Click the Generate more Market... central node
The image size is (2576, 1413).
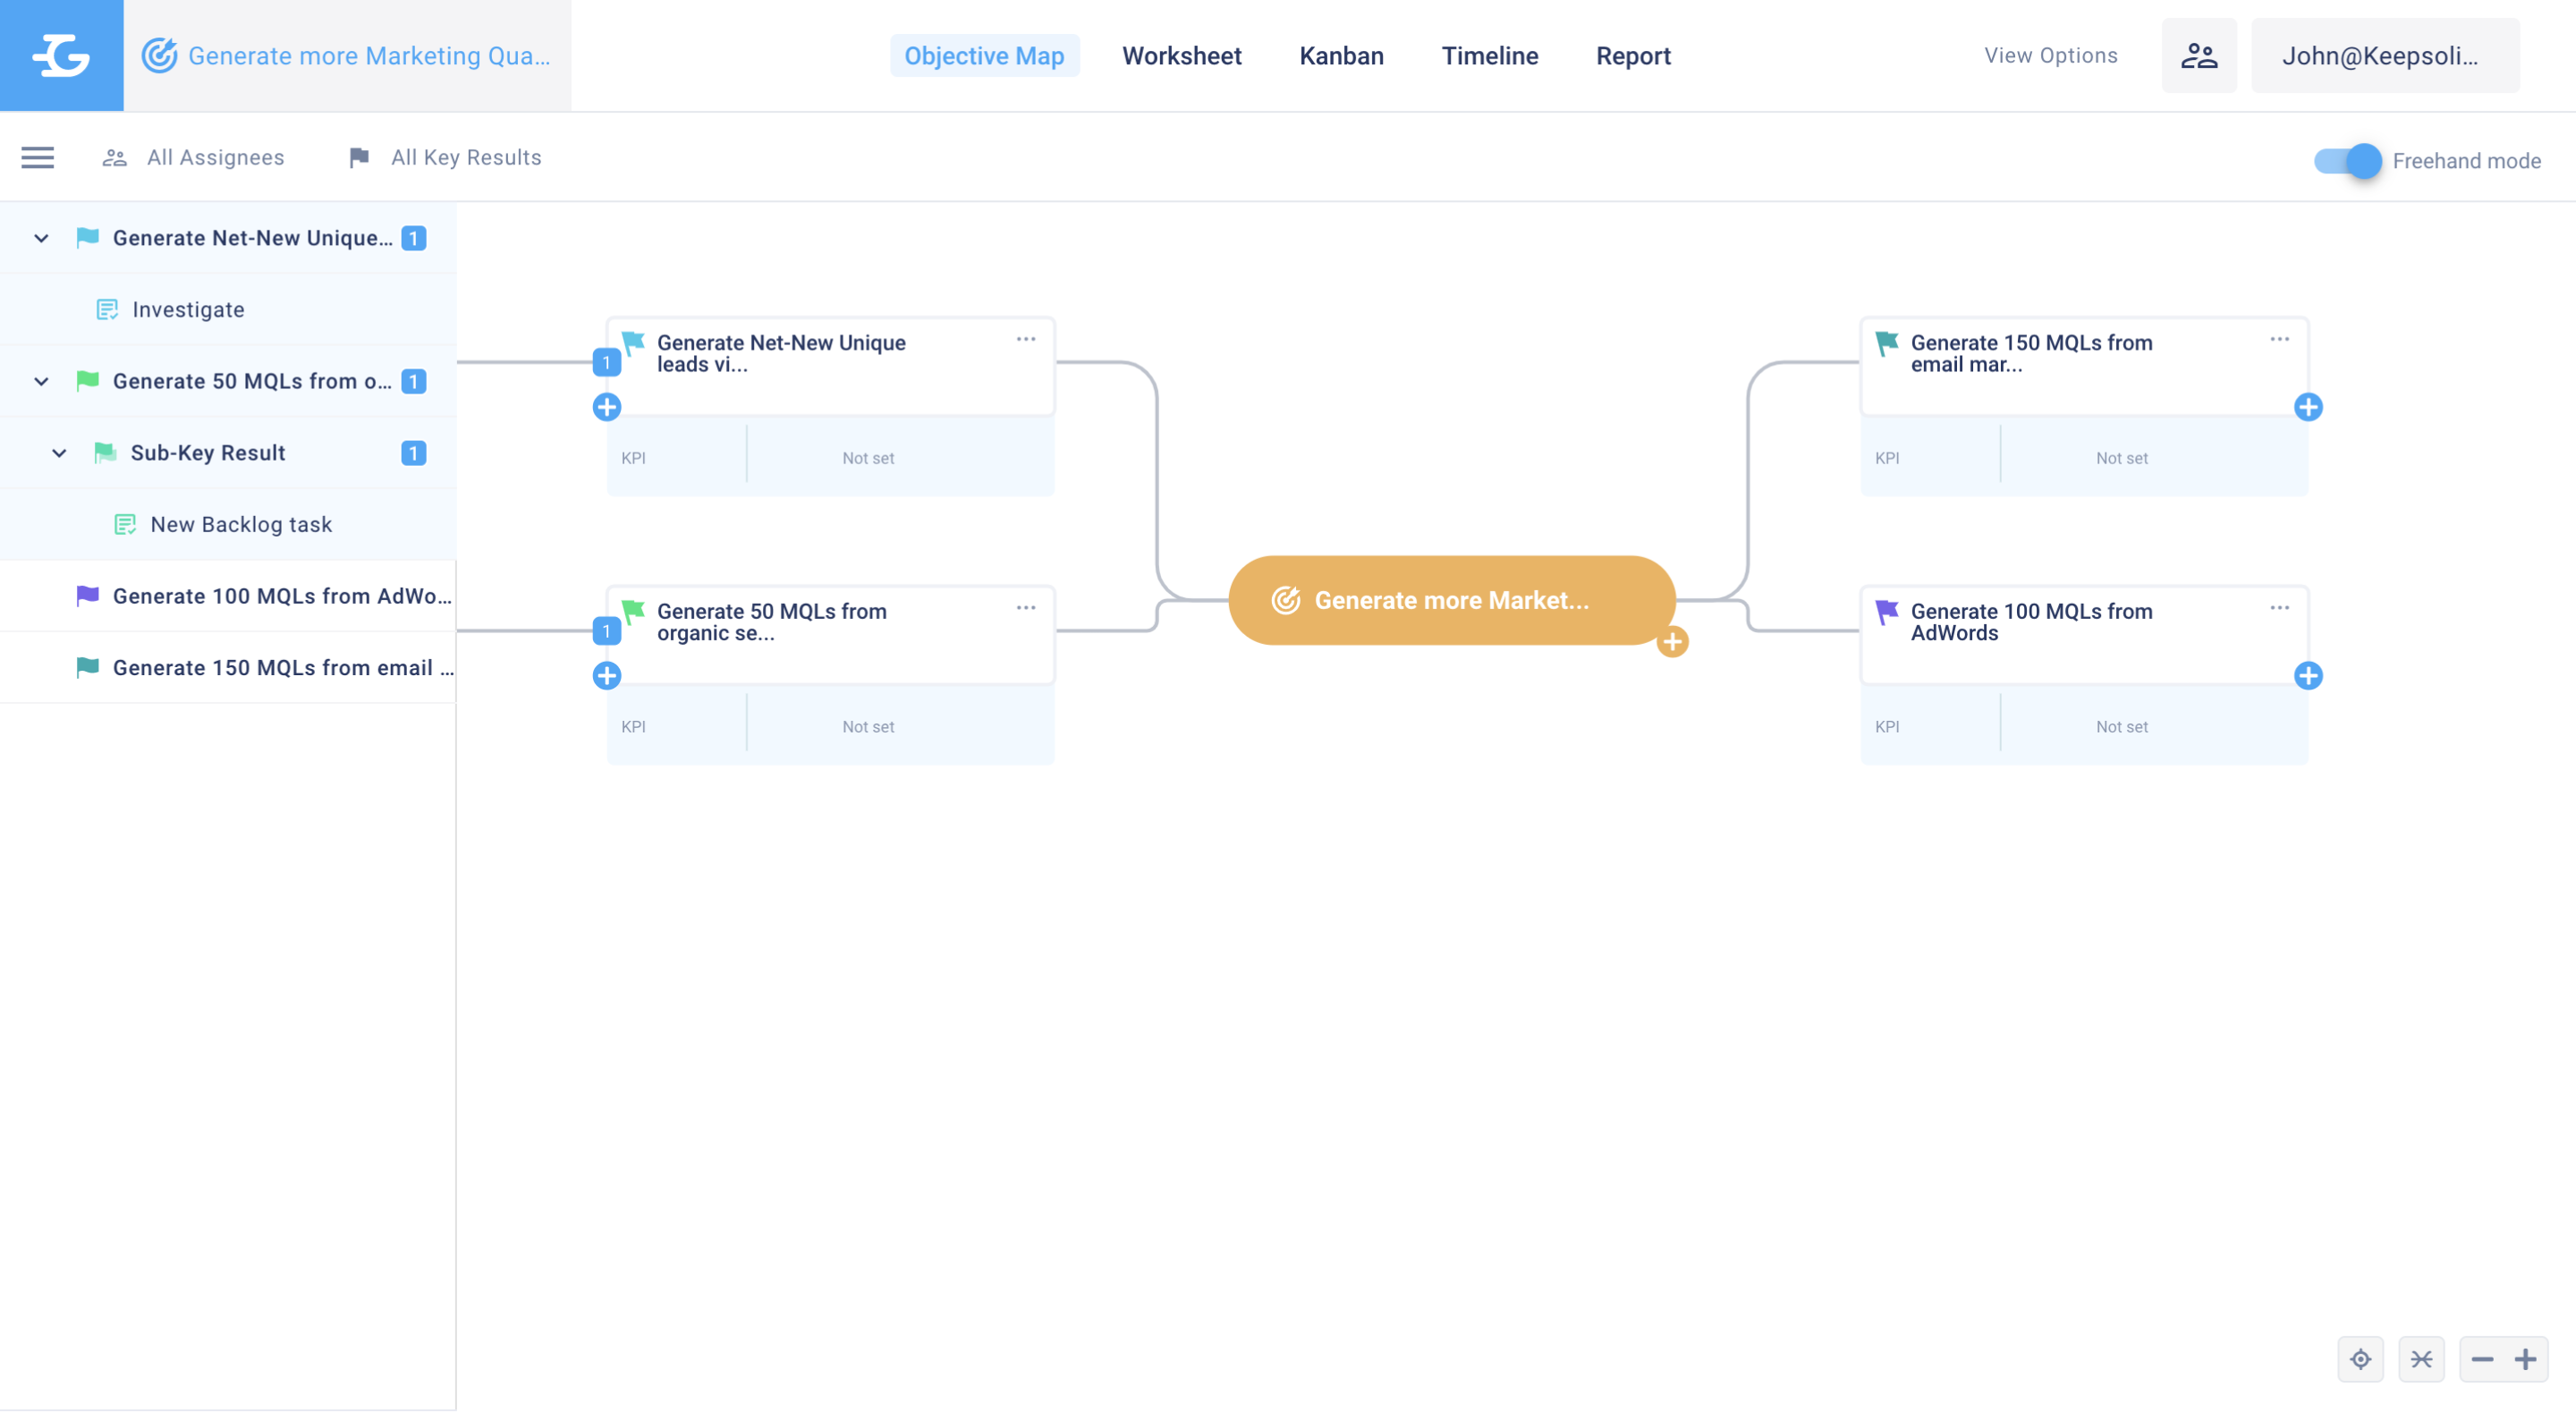tap(1452, 600)
